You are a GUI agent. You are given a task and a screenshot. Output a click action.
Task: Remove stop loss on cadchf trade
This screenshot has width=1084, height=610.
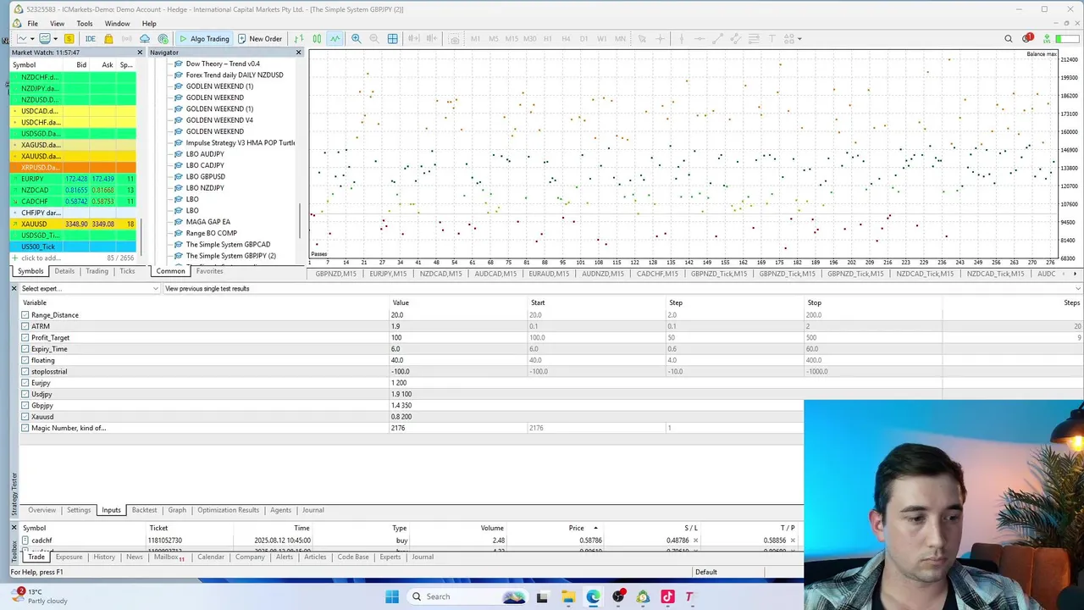695,541
